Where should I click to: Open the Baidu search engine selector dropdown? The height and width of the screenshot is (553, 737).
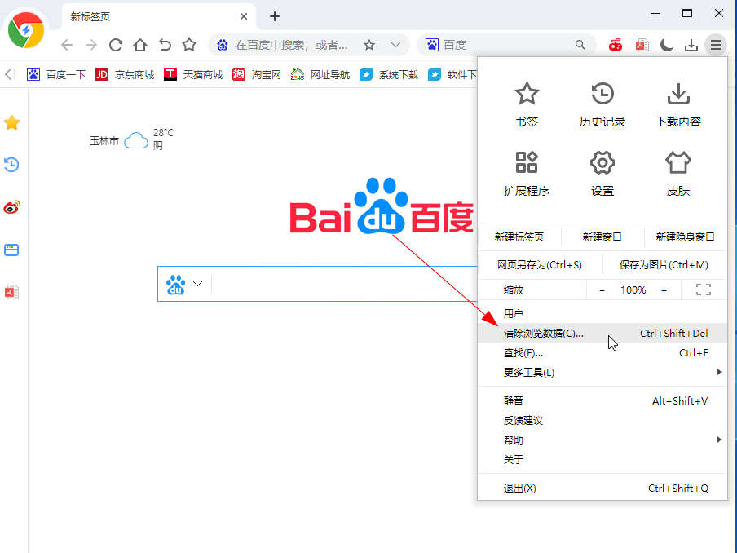coord(184,285)
